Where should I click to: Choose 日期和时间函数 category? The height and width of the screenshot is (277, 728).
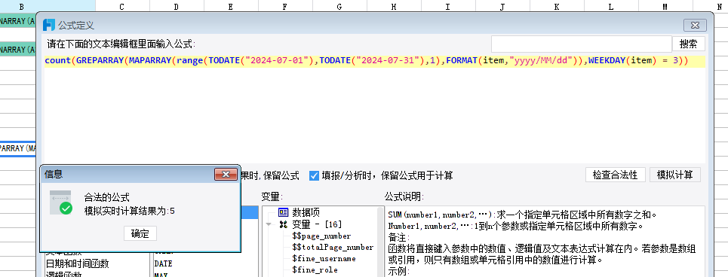[77, 263]
